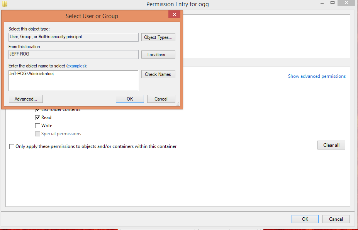Toggle the List folder contents checkbox
The image size is (358, 230).
point(37,110)
